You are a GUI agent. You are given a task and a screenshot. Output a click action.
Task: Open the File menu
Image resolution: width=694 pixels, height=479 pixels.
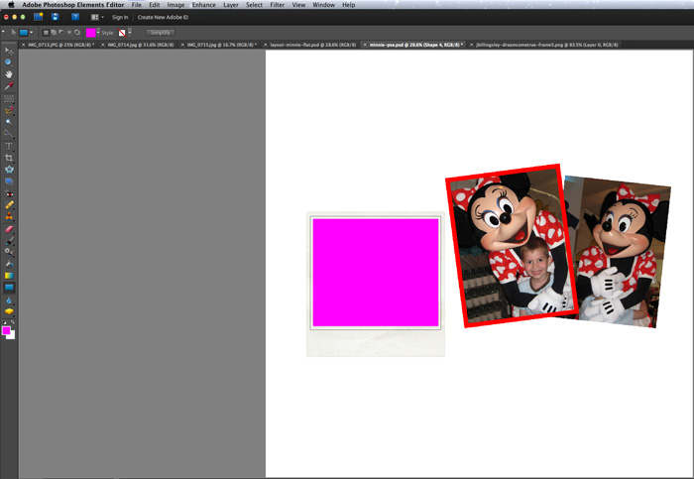pyautogui.click(x=137, y=5)
